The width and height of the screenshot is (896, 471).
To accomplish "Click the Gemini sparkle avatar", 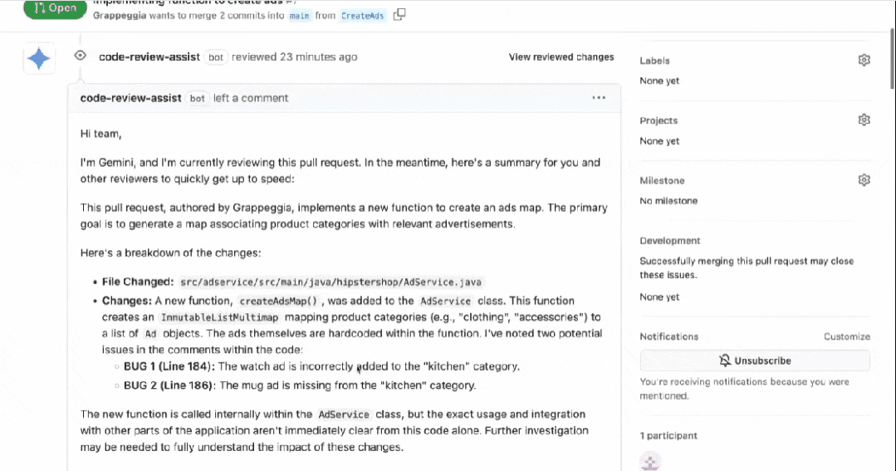I will click(39, 58).
